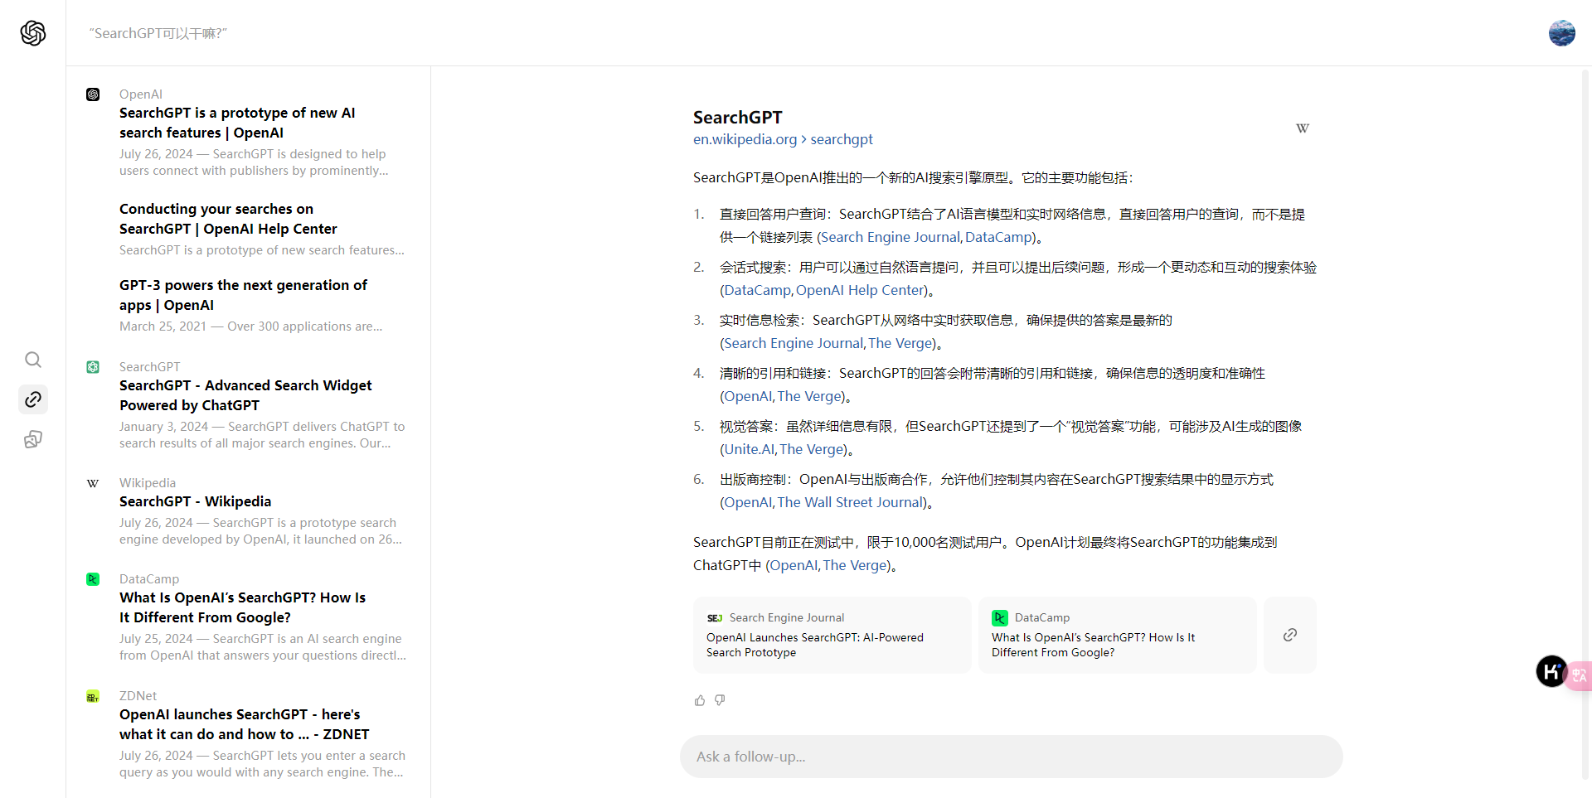Image resolution: width=1592 pixels, height=798 pixels.
Task: Click OpenAI citation in item 6
Action: pyautogui.click(x=748, y=502)
